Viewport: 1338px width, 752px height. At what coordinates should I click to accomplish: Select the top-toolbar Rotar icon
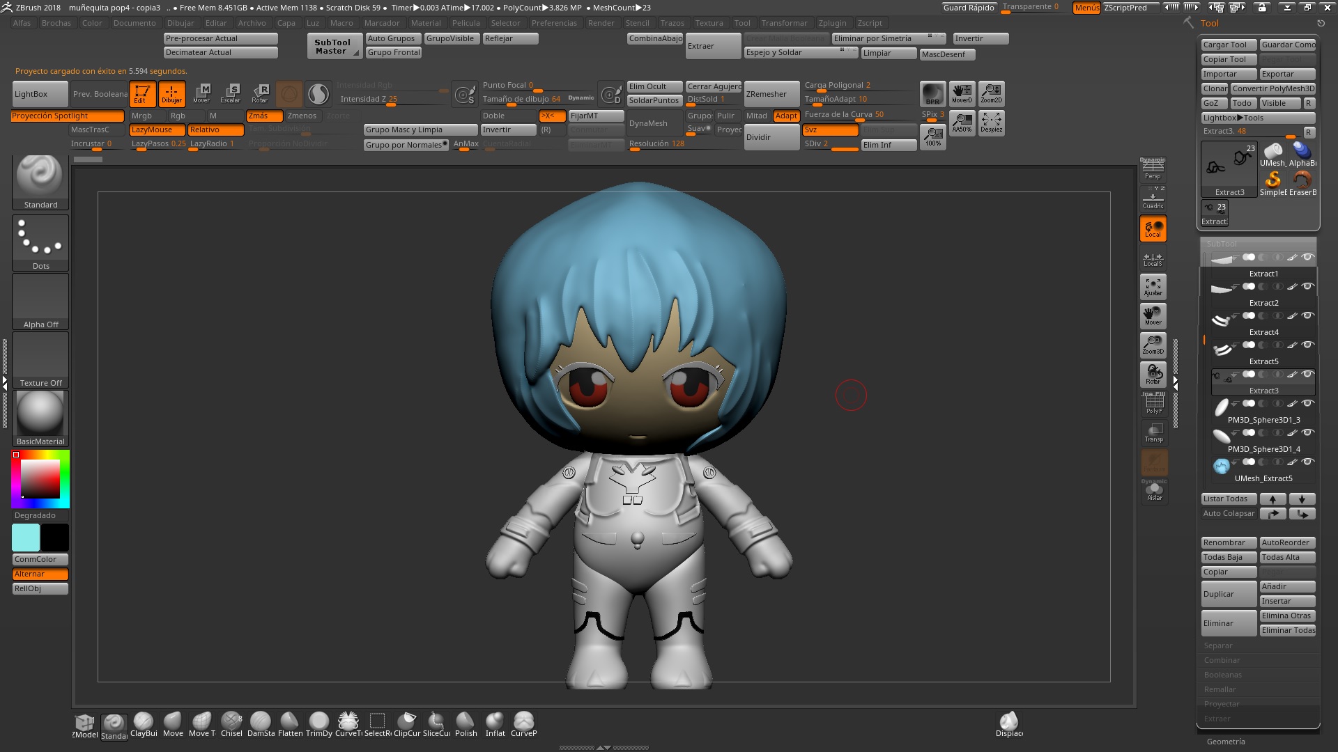[x=260, y=93]
